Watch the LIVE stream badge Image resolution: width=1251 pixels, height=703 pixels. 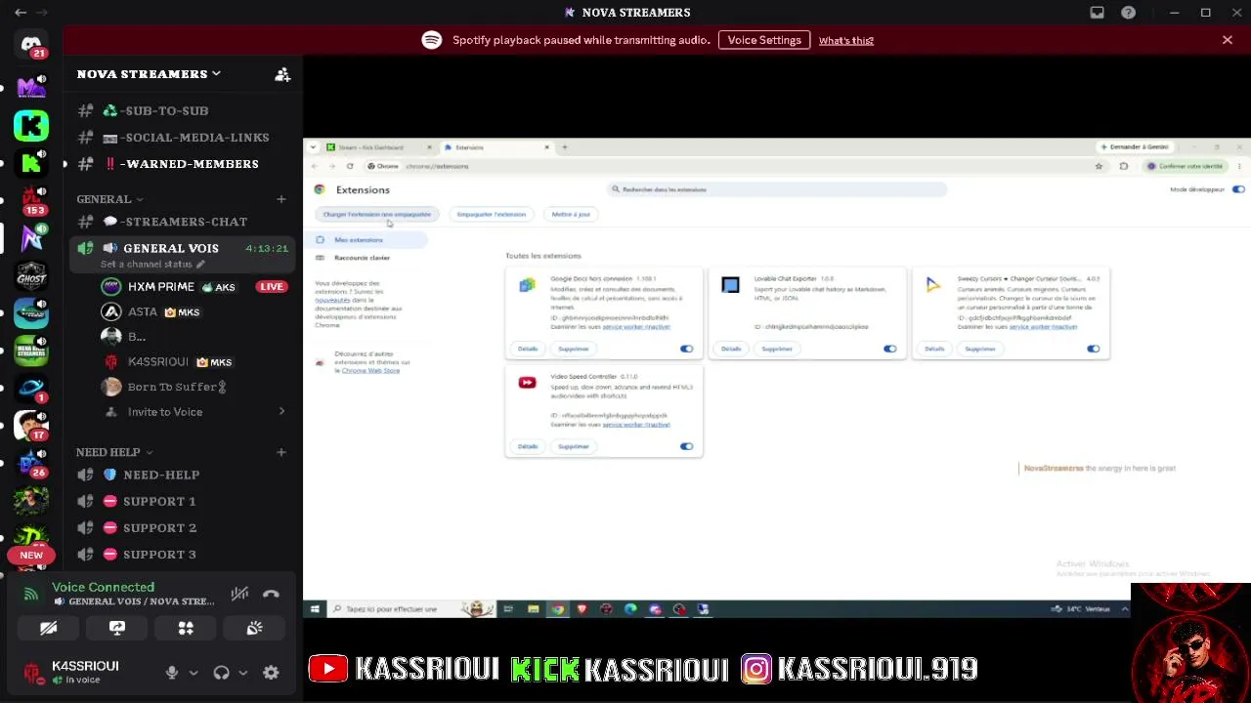(272, 287)
